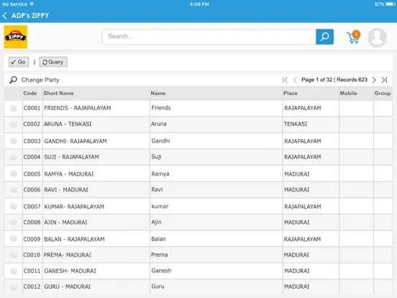
Task: Jump to the first page
Action: click(x=285, y=80)
